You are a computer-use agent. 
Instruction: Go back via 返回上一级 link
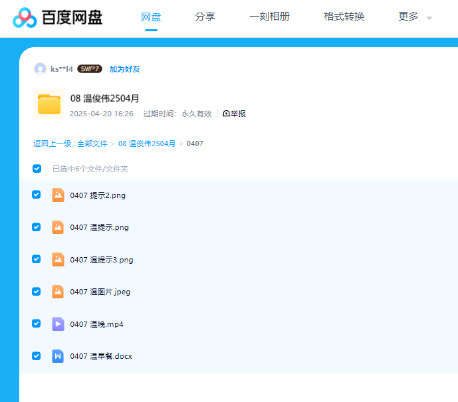pos(53,144)
